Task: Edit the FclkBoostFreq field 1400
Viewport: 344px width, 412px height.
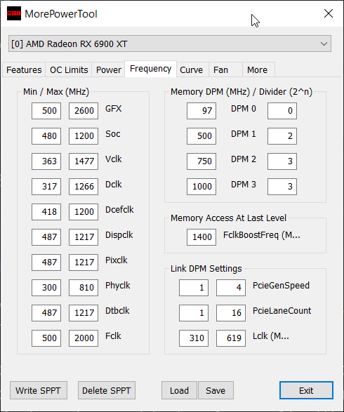Action: [201, 237]
